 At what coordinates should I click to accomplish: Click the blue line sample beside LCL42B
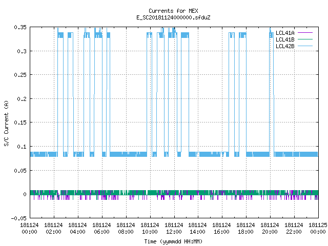pyautogui.click(x=305, y=46)
